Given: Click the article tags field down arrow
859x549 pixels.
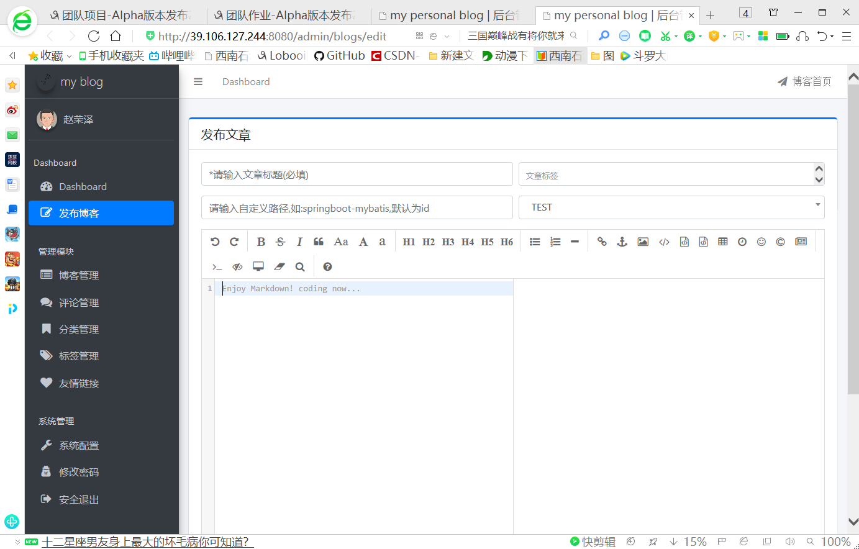Looking at the screenshot, I should click(819, 179).
